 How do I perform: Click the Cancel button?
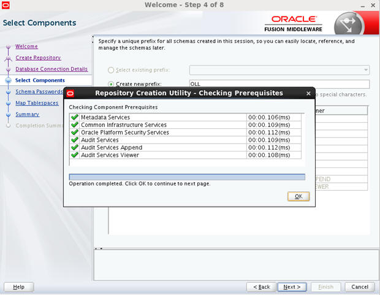click(360, 287)
